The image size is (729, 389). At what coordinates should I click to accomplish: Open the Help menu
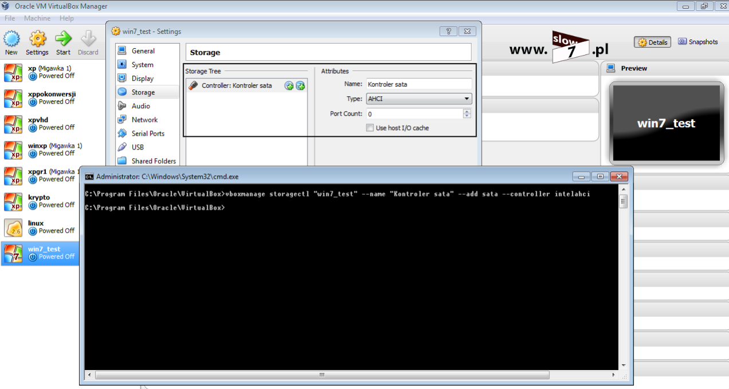tap(66, 18)
